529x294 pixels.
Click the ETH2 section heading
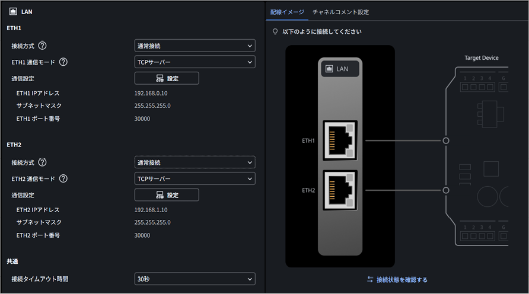point(14,145)
